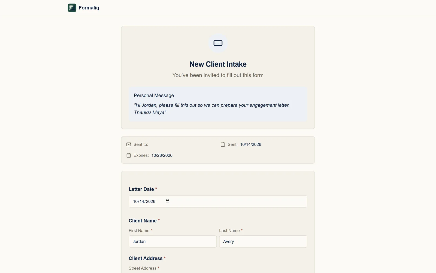Click the 'Sent:' label

[x=232, y=144]
